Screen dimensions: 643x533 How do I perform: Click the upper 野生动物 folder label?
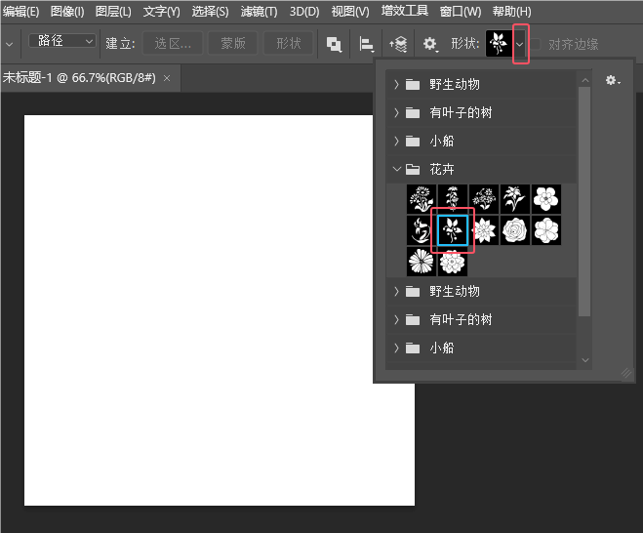tap(455, 84)
